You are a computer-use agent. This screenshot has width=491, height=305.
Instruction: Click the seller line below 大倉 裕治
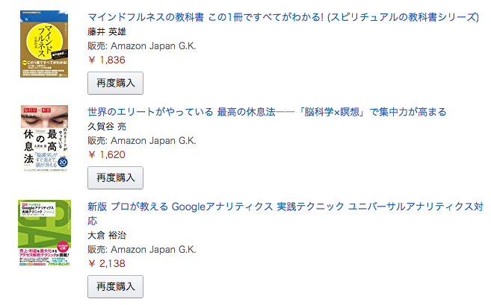pyautogui.click(x=142, y=249)
